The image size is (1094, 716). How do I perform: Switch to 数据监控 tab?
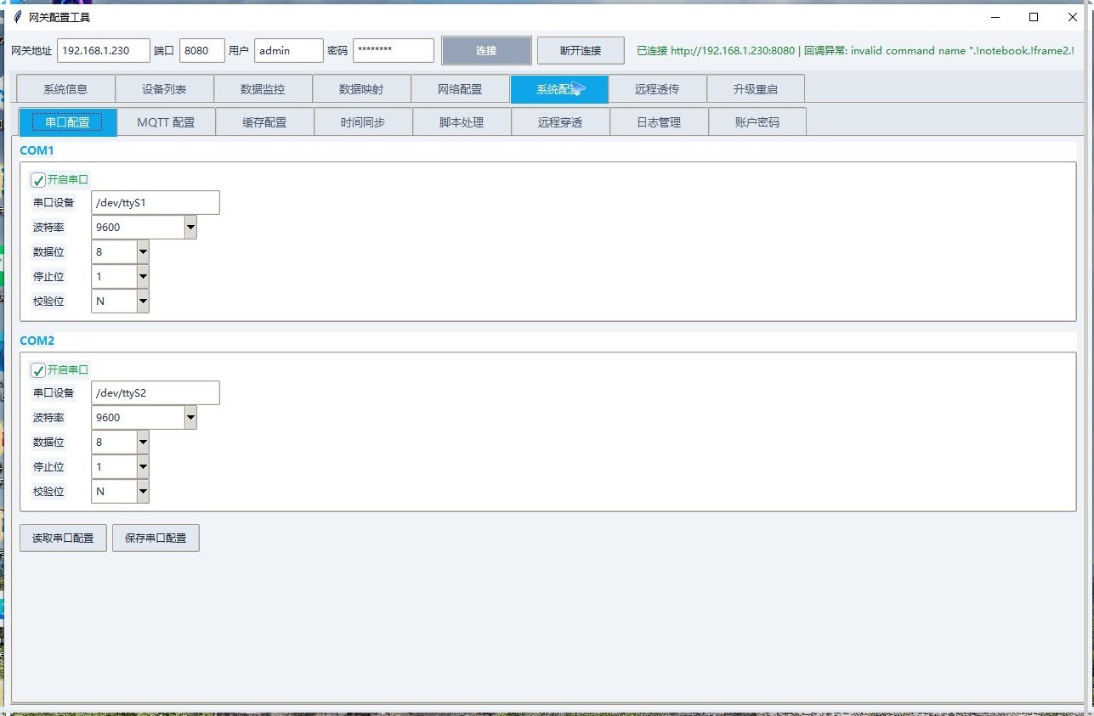[x=263, y=89]
